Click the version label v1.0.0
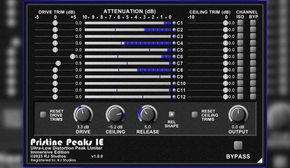The image size is (290, 168). [x=97, y=156]
